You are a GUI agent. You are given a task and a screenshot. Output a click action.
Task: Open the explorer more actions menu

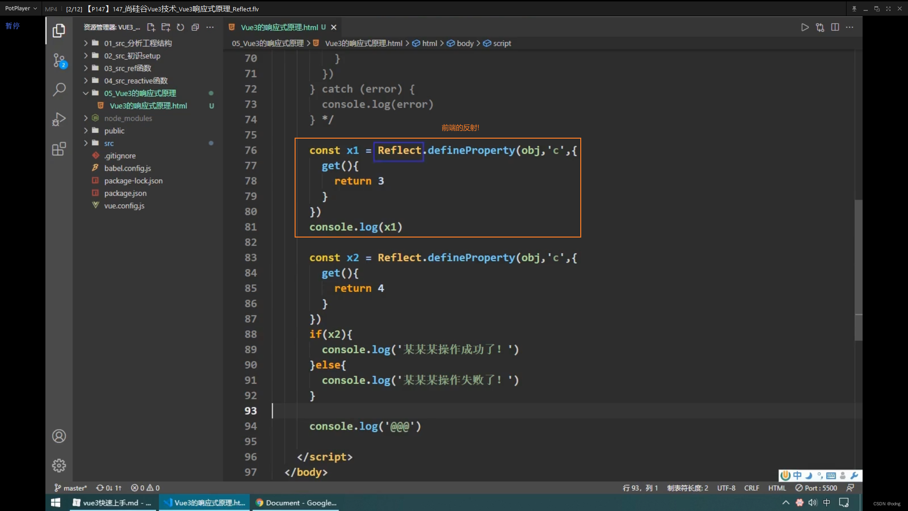210,27
